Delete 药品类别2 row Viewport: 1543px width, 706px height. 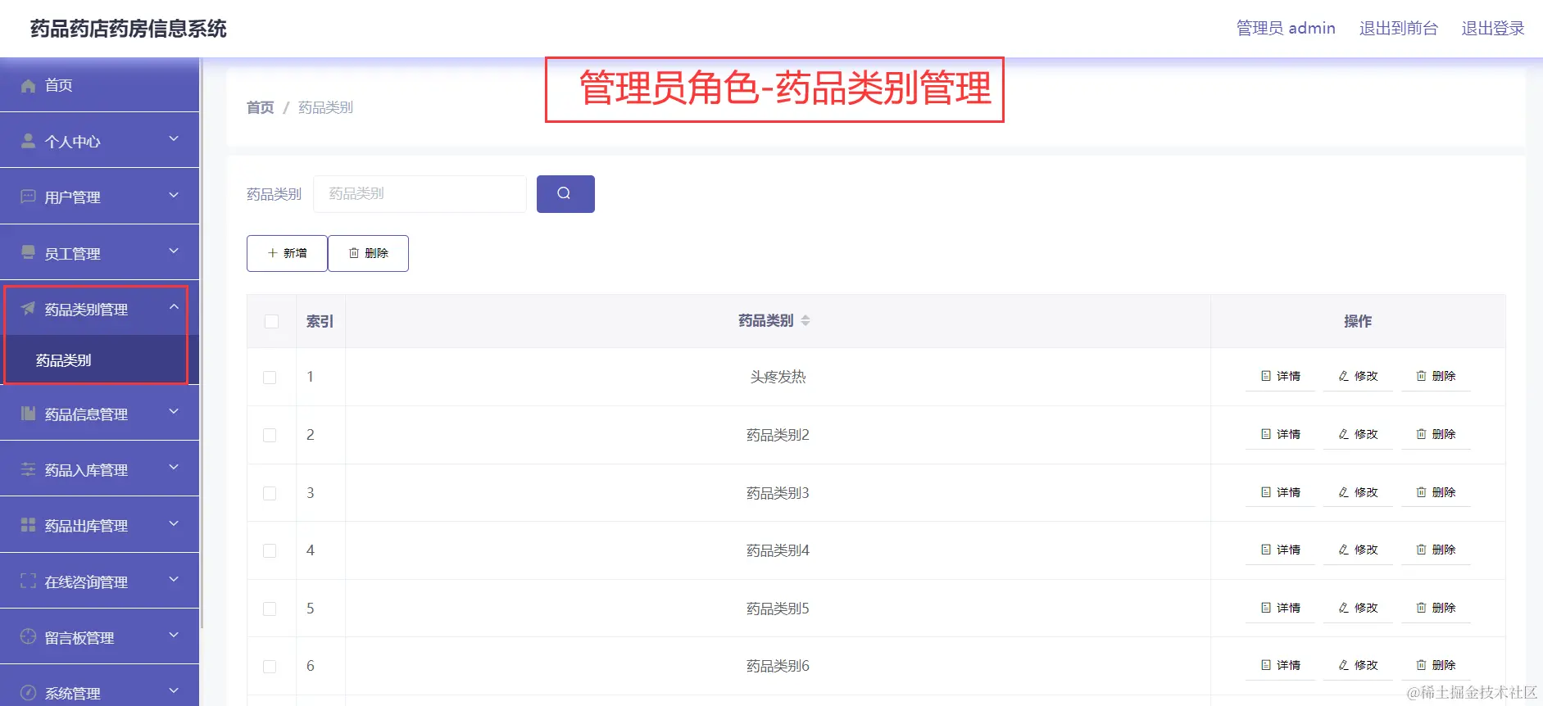(x=1436, y=434)
